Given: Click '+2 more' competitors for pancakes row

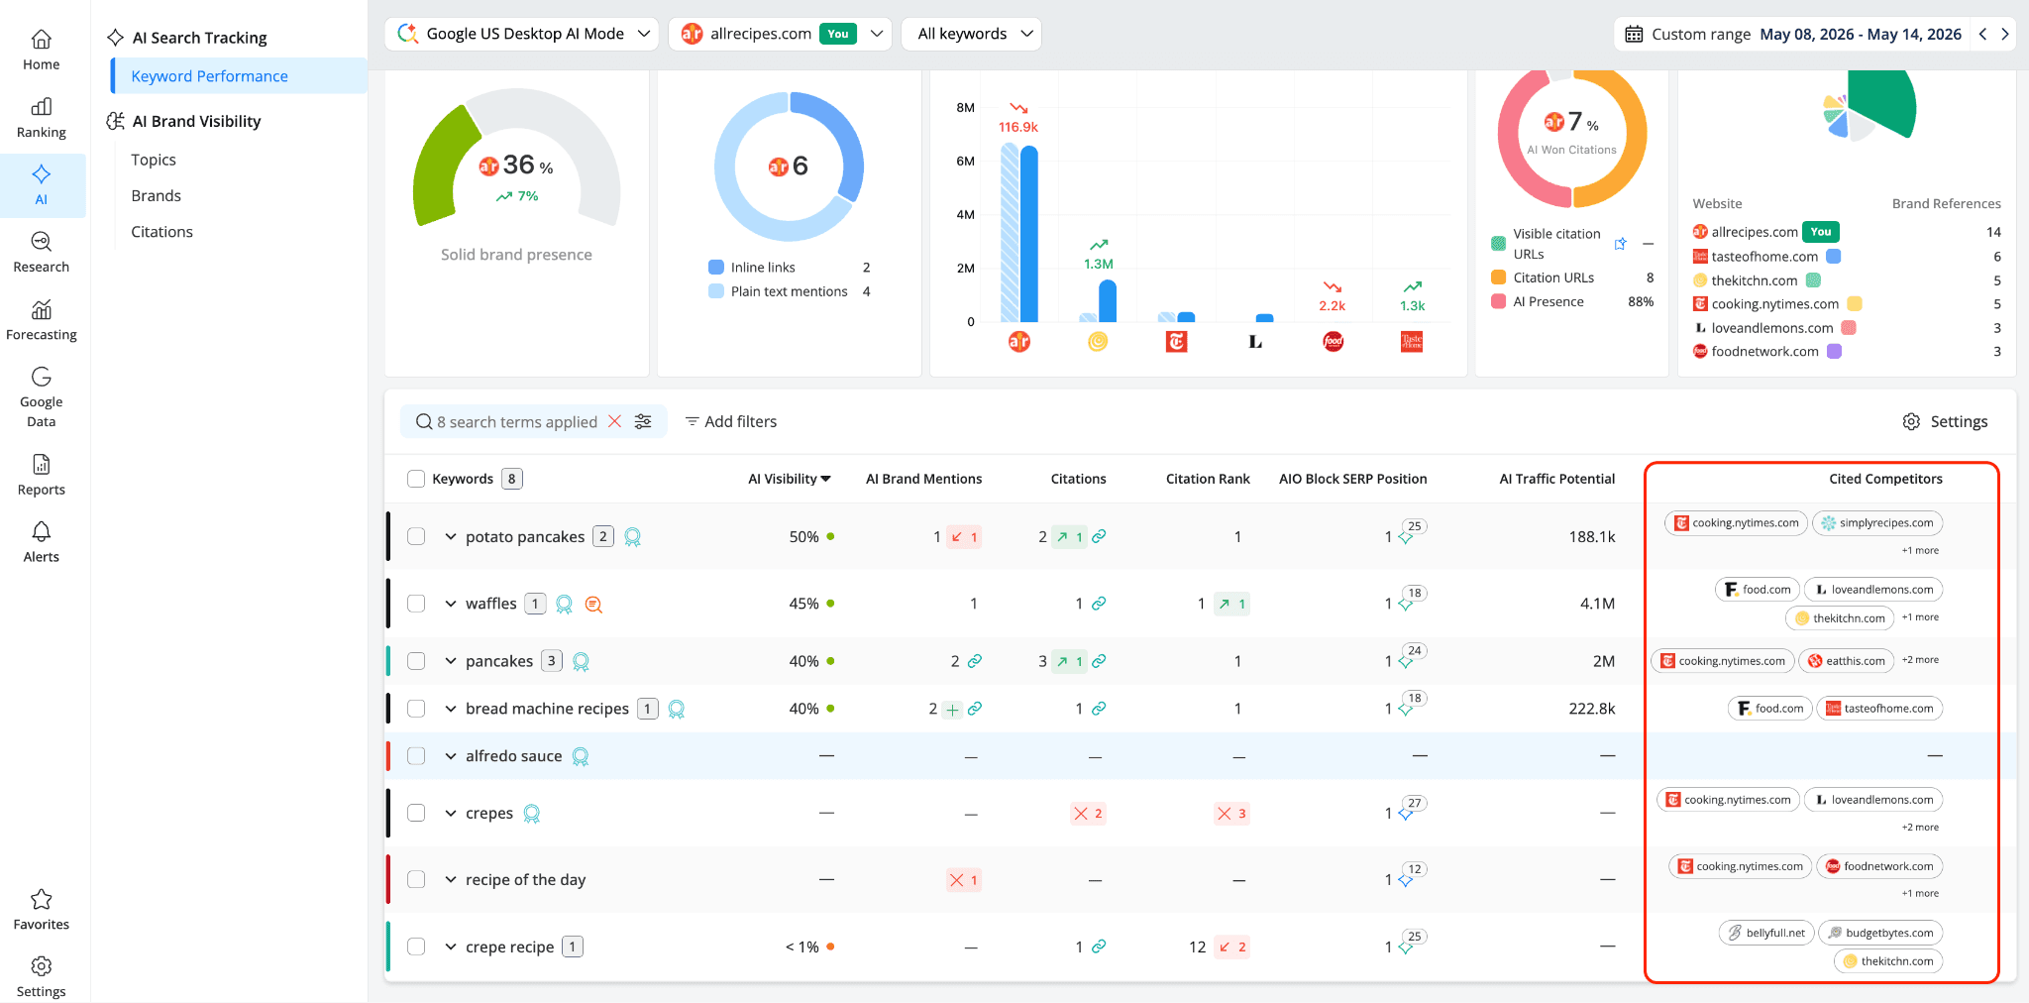Looking at the screenshot, I should (x=1920, y=660).
